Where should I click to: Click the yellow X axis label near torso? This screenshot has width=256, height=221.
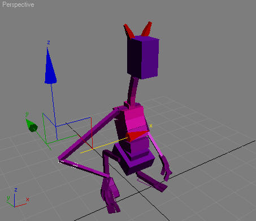151,126
